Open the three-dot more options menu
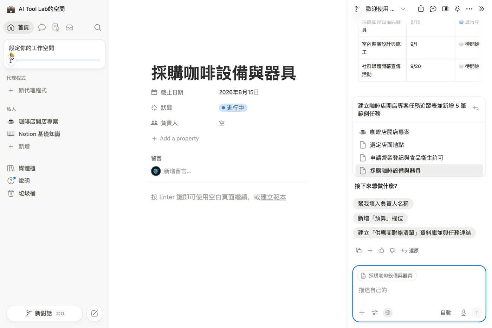The width and height of the screenshot is (492, 328). click(x=469, y=9)
